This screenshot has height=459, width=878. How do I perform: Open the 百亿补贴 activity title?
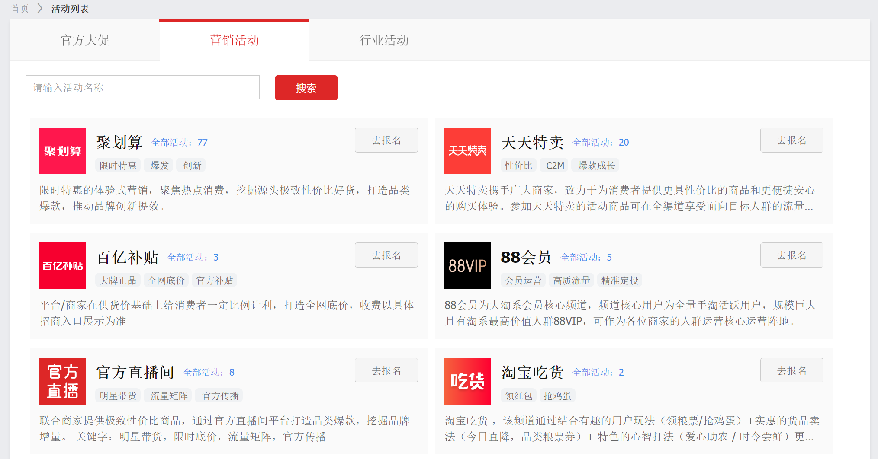tap(127, 257)
